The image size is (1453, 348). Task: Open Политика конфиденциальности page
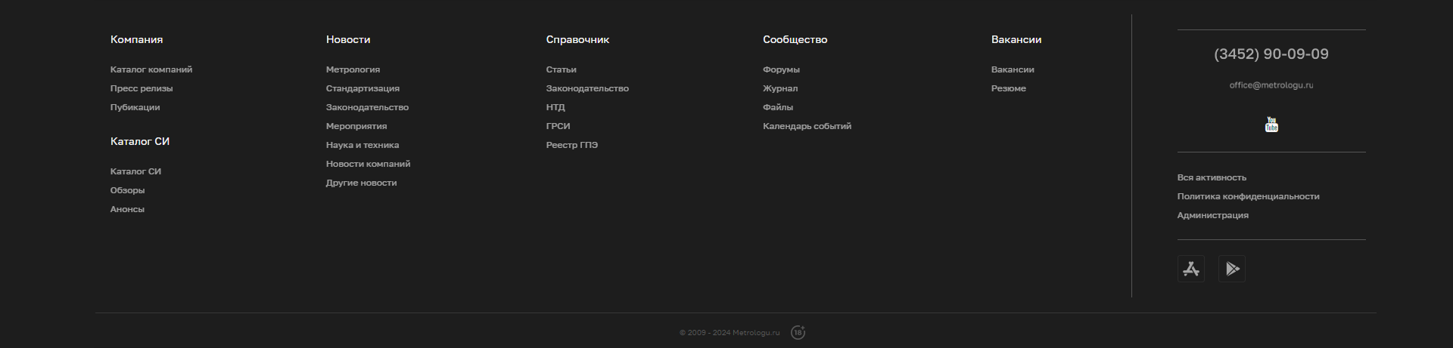(x=1248, y=196)
